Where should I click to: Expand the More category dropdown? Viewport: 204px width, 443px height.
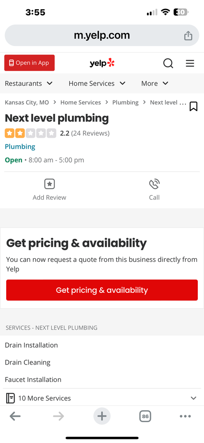coord(155,83)
